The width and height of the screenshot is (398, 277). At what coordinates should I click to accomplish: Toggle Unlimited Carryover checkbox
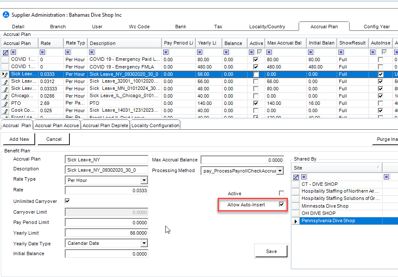point(67,201)
